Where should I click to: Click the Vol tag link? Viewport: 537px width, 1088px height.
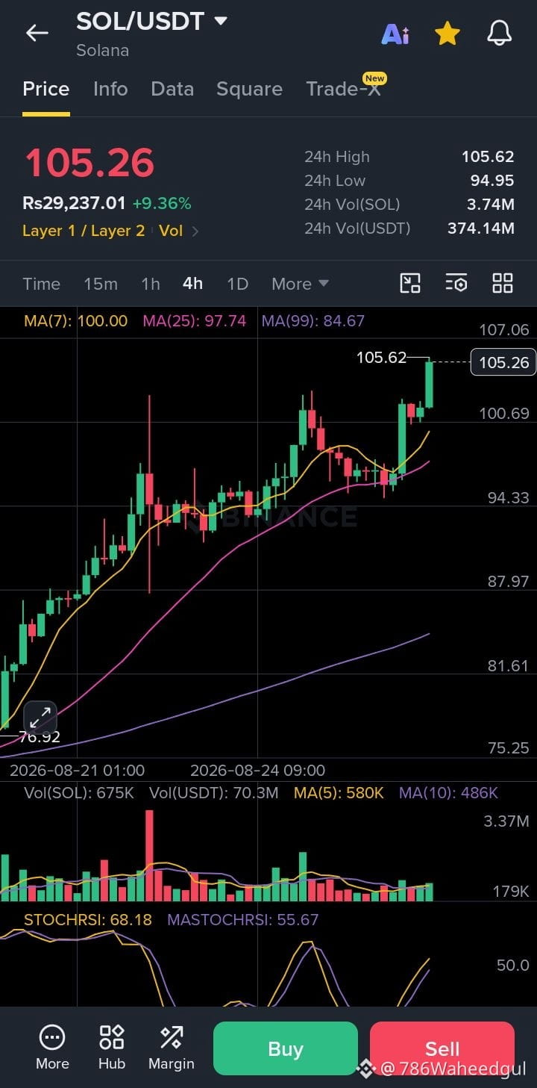[x=171, y=231]
